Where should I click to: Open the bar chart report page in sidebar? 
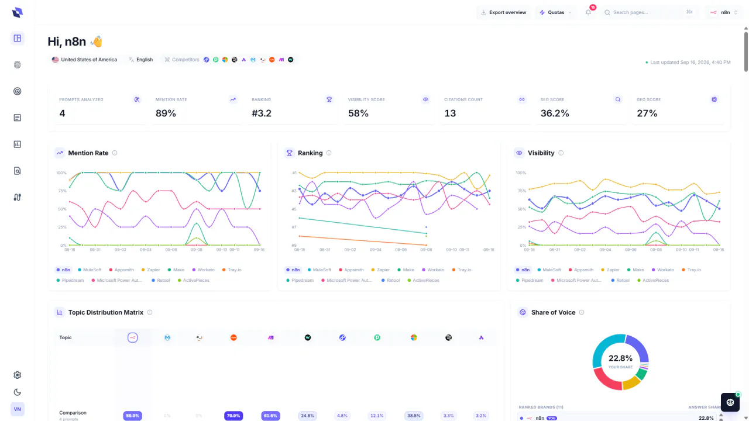click(18, 144)
